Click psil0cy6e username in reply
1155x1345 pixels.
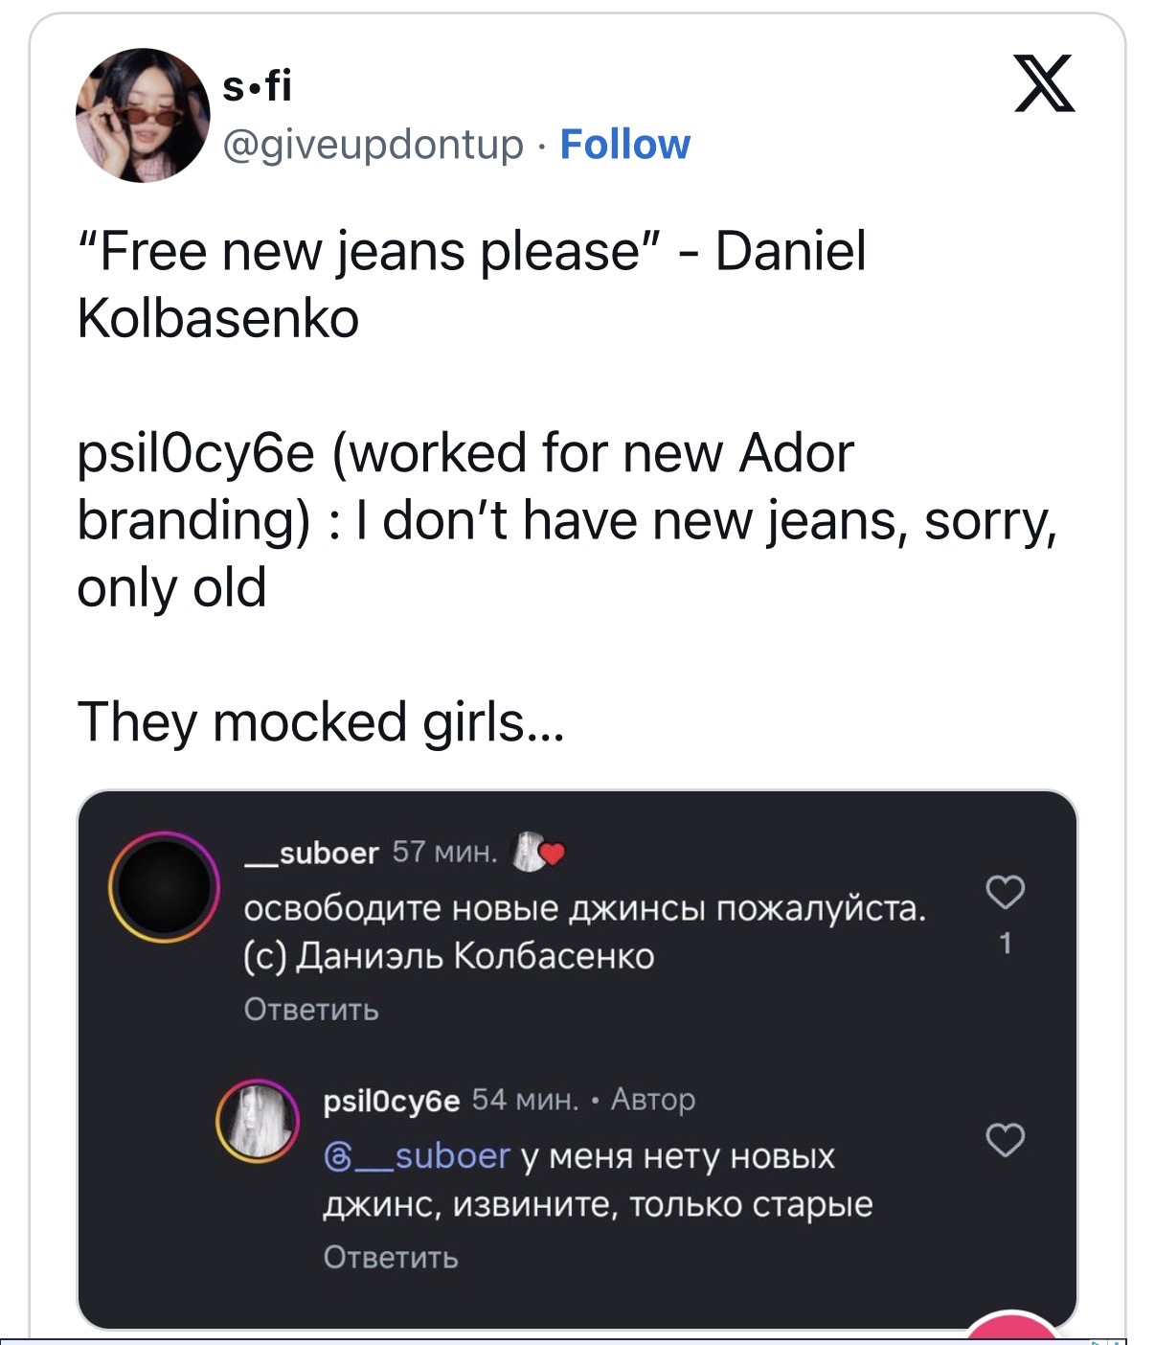pos(392,1101)
